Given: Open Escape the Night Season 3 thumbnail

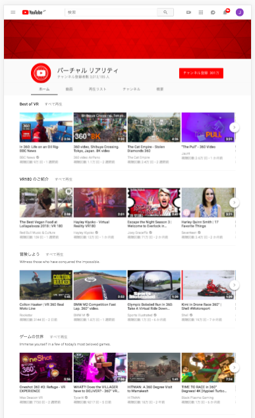Looking at the screenshot, I should (154, 202).
